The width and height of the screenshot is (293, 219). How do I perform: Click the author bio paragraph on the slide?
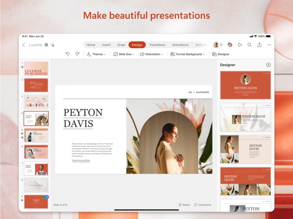coord(93,150)
